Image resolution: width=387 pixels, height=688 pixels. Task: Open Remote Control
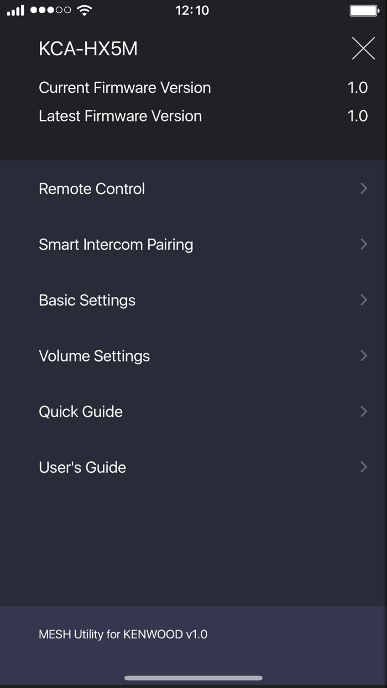pos(92,189)
